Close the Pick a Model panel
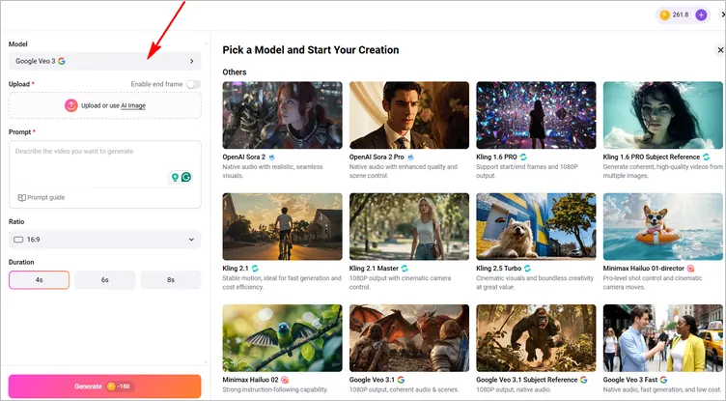726x401 pixels. click(x=720, y=50)
